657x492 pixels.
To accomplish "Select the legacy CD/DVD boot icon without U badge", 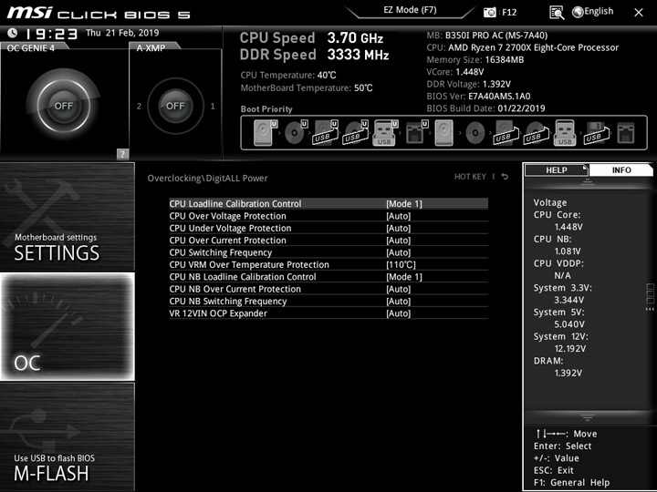I will click(475, 133).
